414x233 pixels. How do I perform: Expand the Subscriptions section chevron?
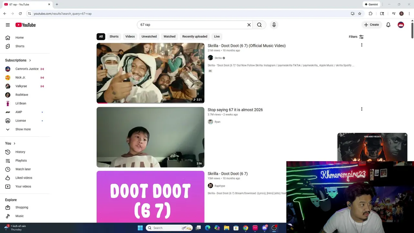(x=30, y=61)
